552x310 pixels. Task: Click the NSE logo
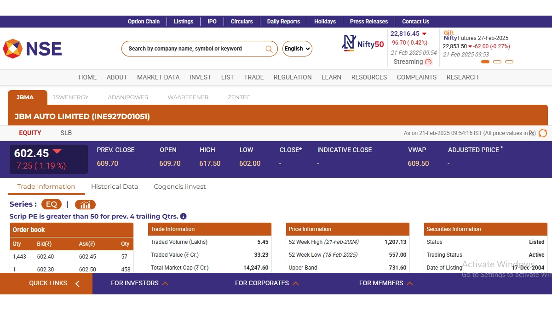(x=32, y=49)
